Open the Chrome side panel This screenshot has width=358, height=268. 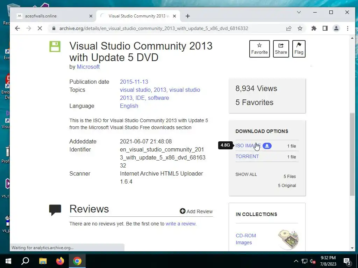[x=325, y=28]
